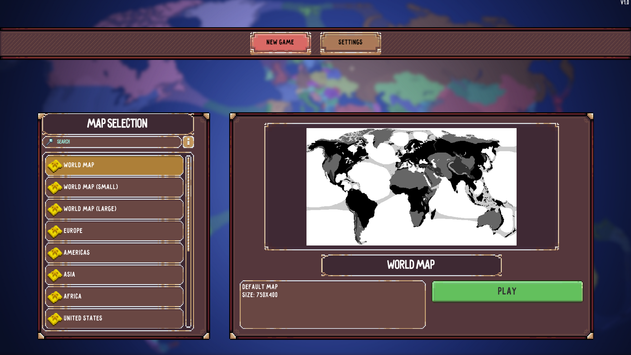This screenshot has height=355, width=631.
Task: Click the map icon beside AFRICA
Action: point(55,296)
